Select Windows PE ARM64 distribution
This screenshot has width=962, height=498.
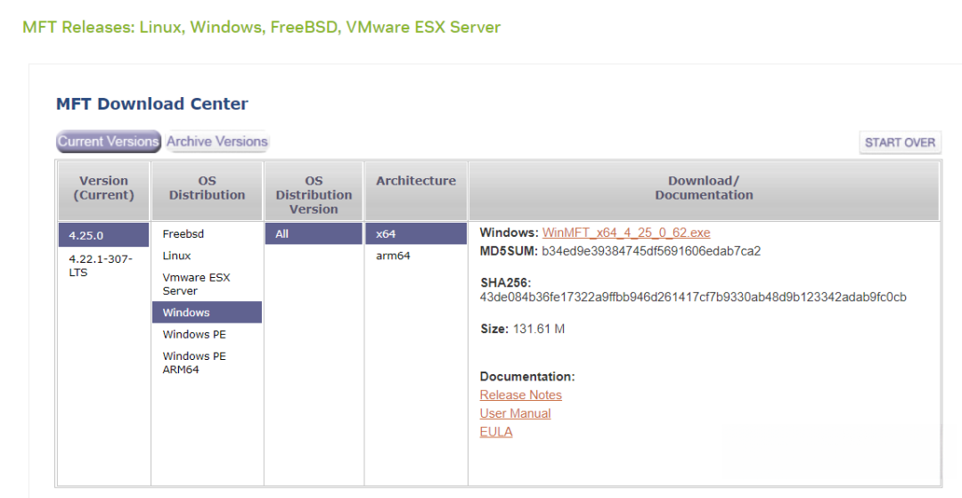207,363
